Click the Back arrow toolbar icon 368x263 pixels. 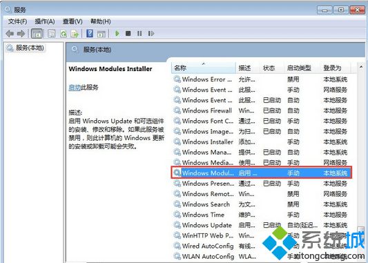[x=10, y=34]
